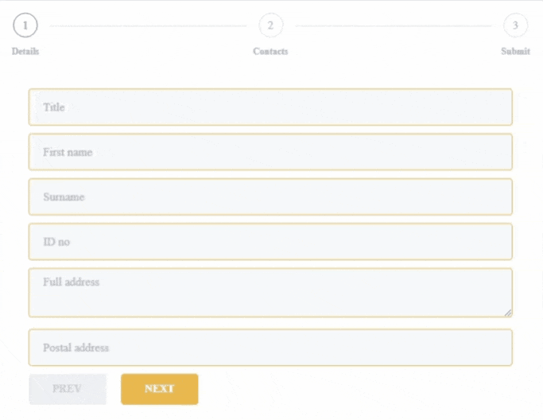Viewport: 543px width, 420px height.
Task: Click progress line between steps 1 and 2
Action: [148, 26]
